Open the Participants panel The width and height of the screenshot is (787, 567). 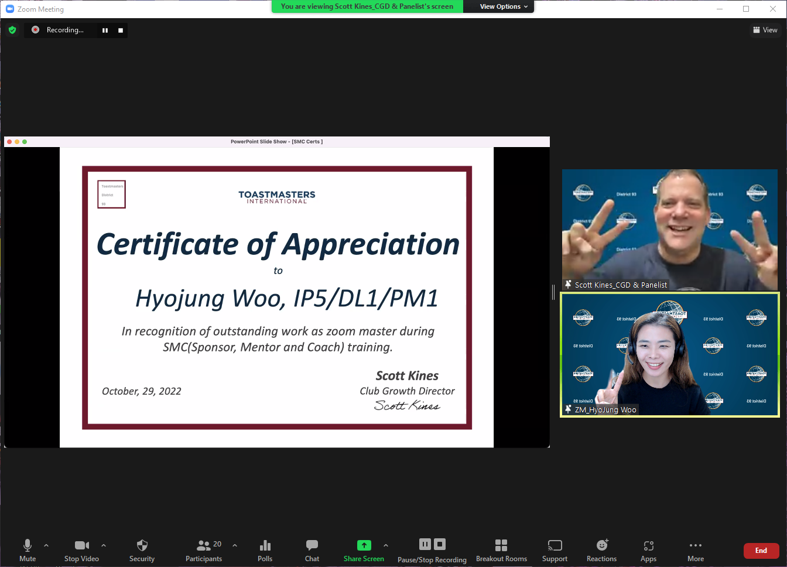(x=204, y=550)
